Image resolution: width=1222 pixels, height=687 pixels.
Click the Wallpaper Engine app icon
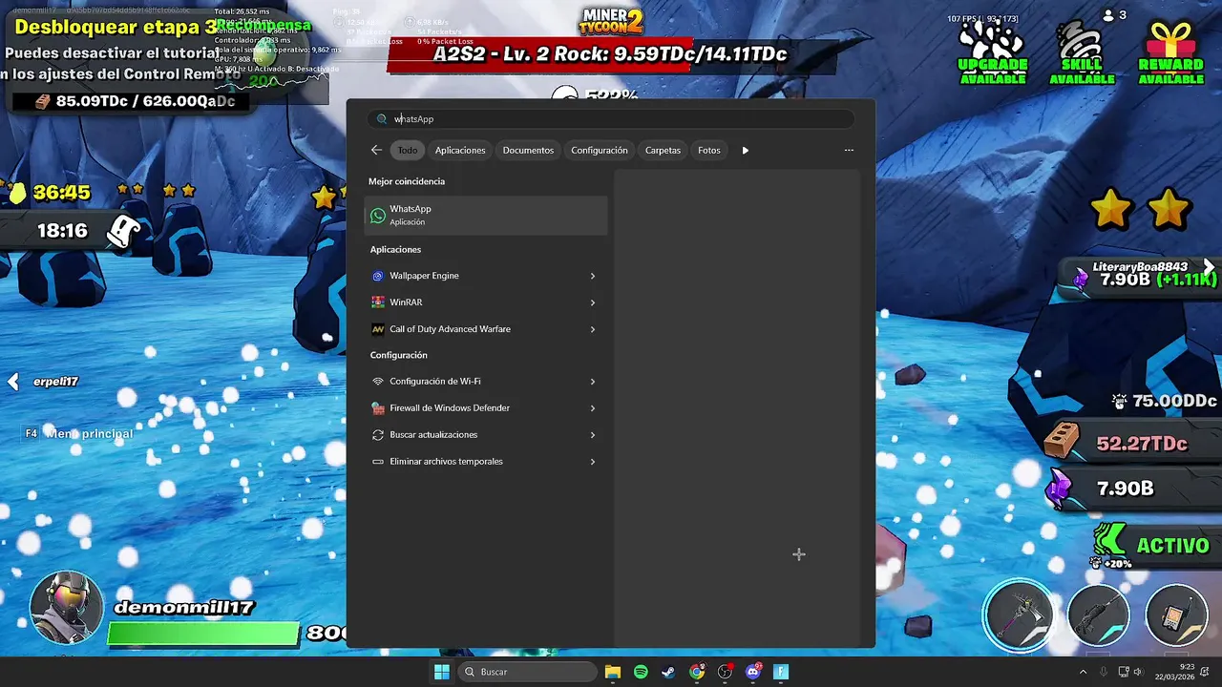click(378, 276)
